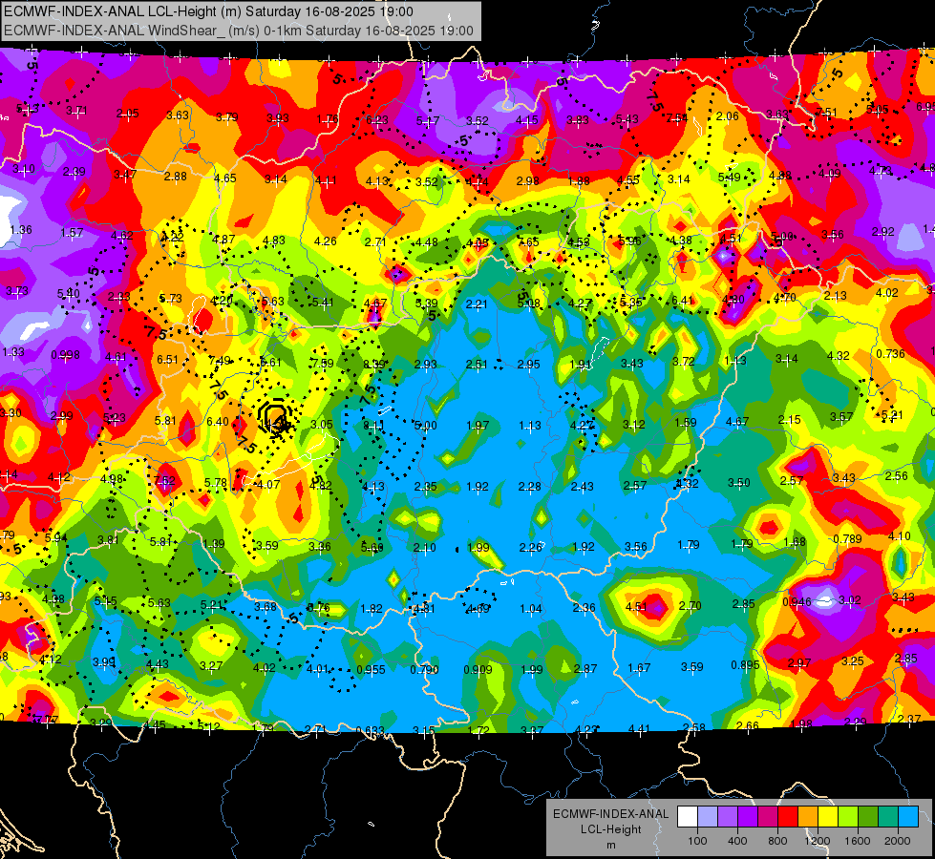This screenshot has width=935, height=859.
Task: Click legend tick label 1200
Action: click(818, 841)
